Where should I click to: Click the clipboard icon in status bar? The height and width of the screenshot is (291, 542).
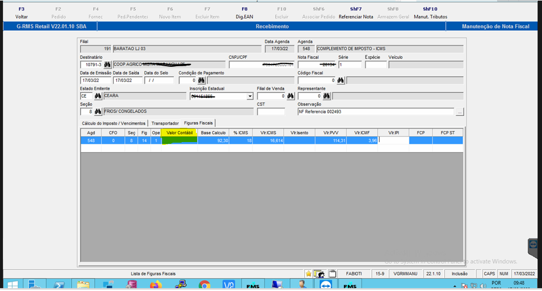pos(332,274)
